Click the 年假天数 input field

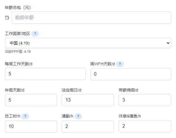pyautogui.click(x=31, y=100)
